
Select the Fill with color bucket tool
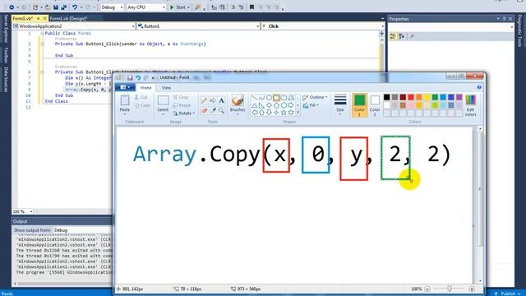click(213, 100)
